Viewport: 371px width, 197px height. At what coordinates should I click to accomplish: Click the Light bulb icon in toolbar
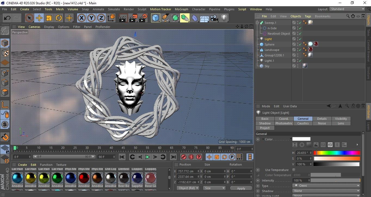[224, 18]
